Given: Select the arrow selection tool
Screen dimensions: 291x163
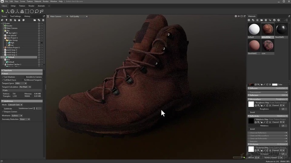Looking at the screenshot, I should pos(3,11).
